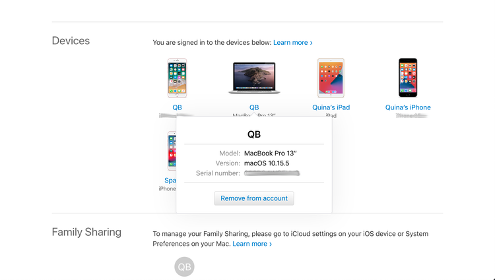Click the QB link beneath the MacBook
The image size is (495, 280).
pyautogui.click(x=254, y=107)
